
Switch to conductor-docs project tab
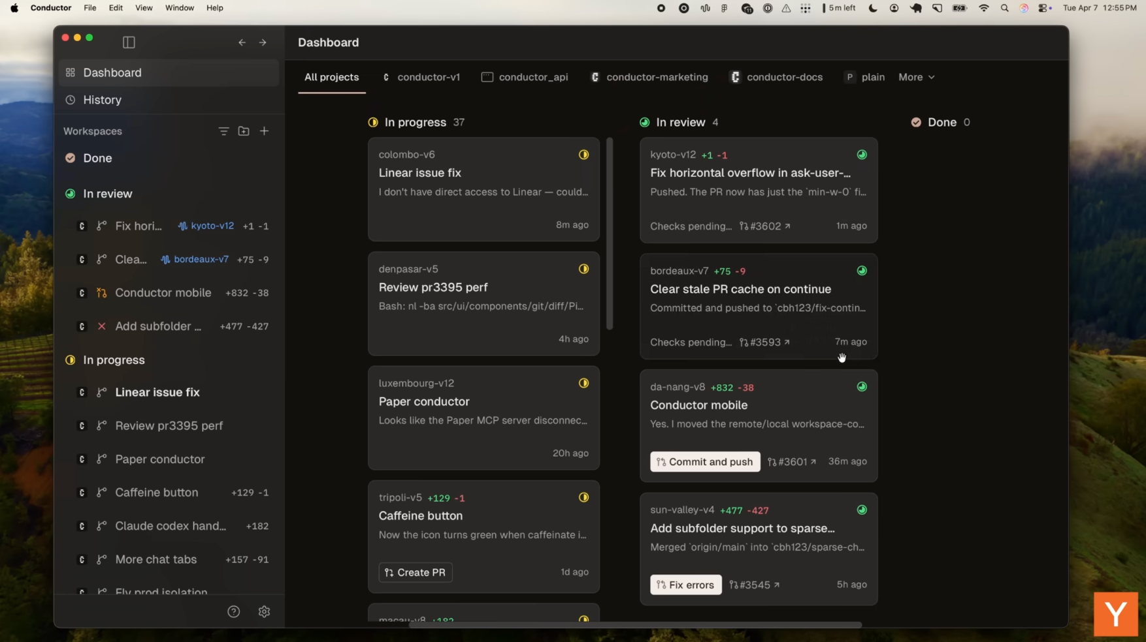777,77
